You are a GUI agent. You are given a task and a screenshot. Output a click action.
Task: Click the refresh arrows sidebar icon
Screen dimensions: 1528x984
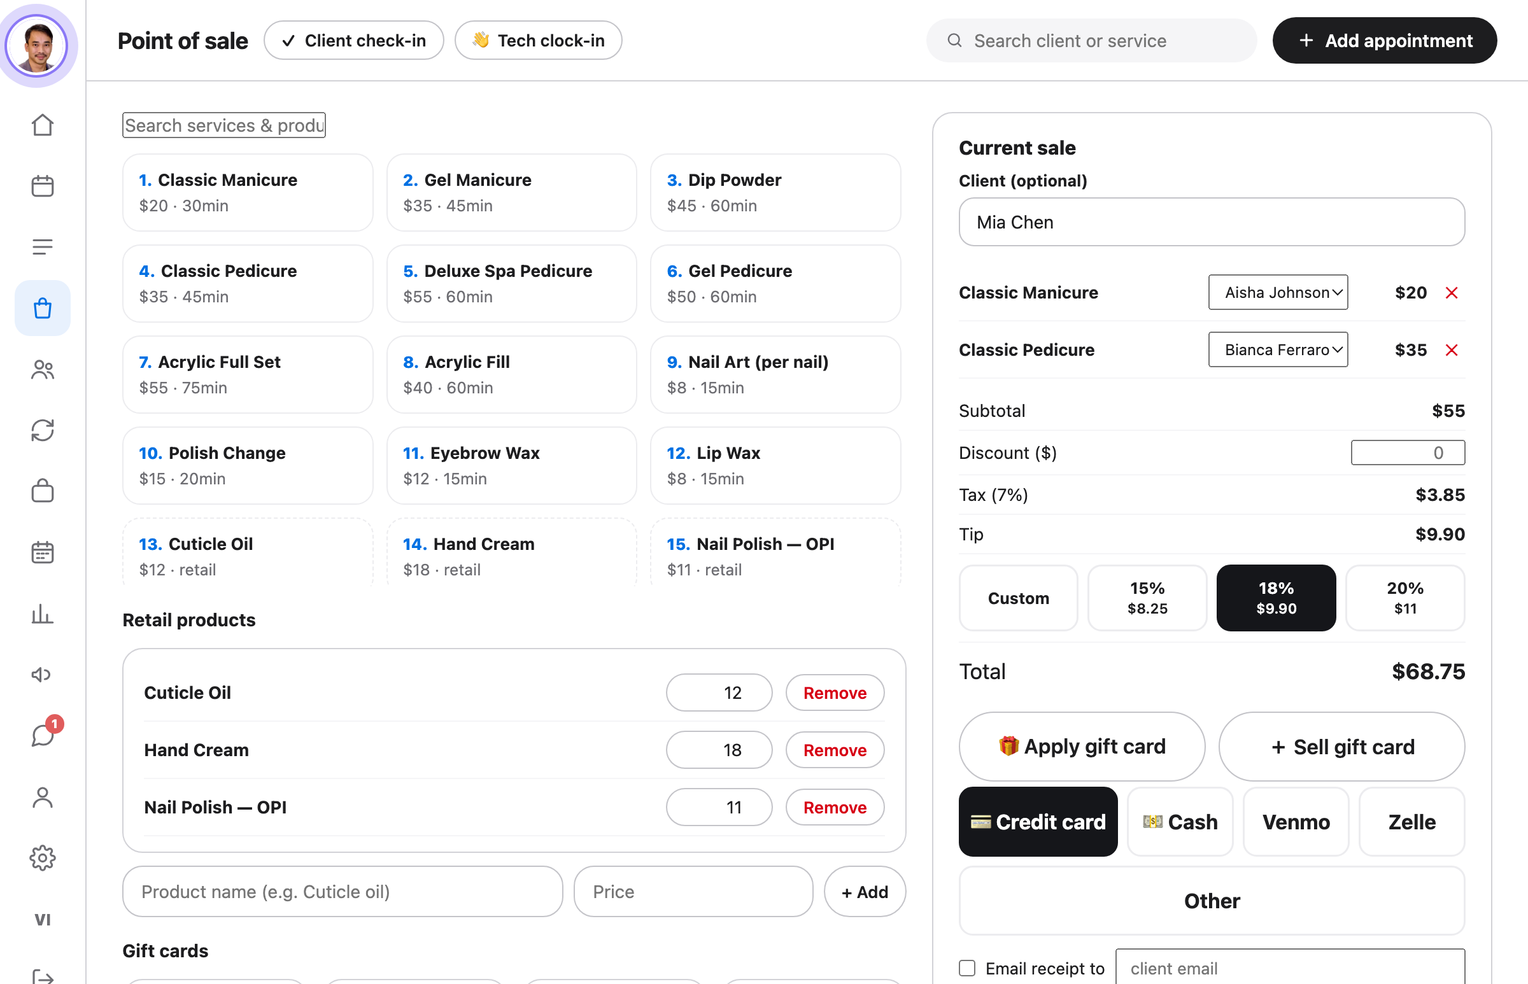tap(42, 430)
